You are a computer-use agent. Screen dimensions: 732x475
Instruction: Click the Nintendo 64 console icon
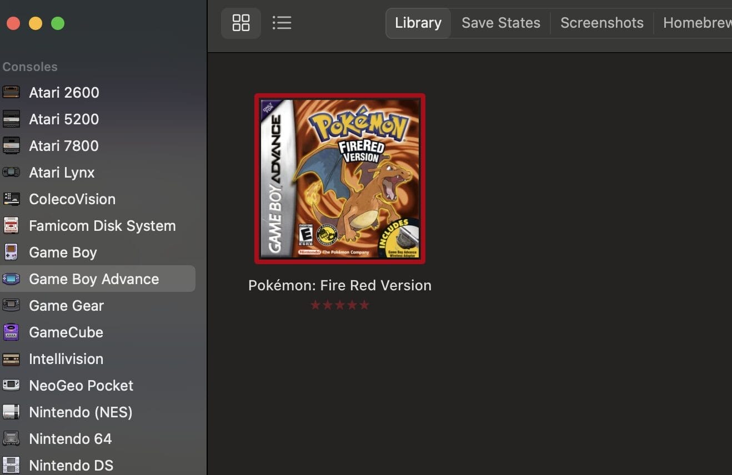pyautogui.click(x=12, y=438)
